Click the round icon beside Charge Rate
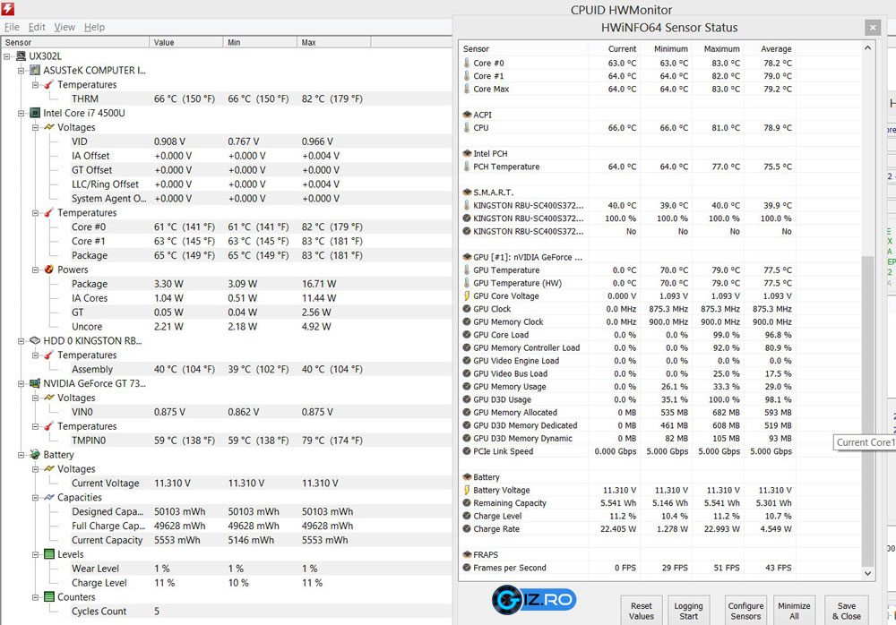This screenshot has width=896, height=625. [x=467, y=529]
